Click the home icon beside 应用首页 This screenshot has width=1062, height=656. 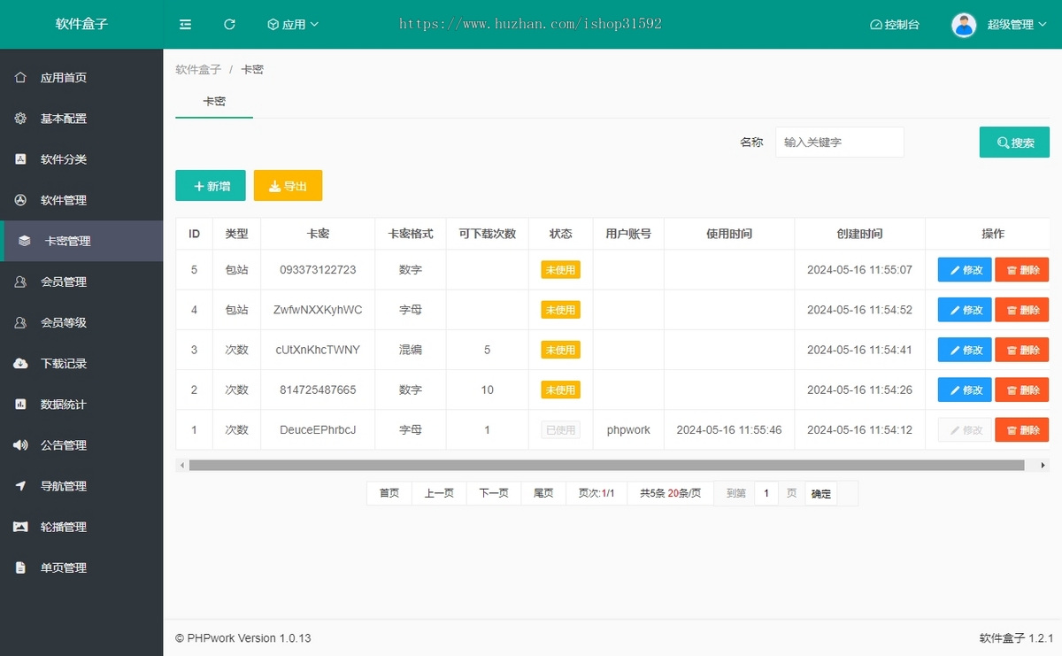(20, 78)
